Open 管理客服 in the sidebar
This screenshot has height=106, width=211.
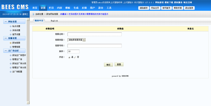(x=16, y=47)
